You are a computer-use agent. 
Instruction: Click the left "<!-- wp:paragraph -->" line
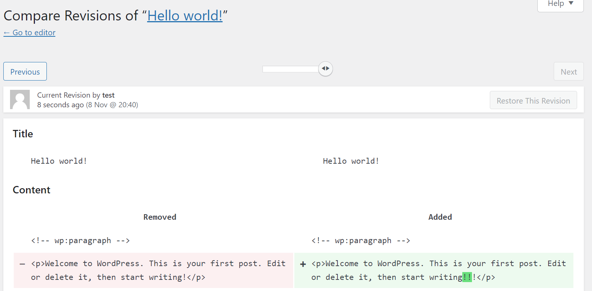click(81, 241)
